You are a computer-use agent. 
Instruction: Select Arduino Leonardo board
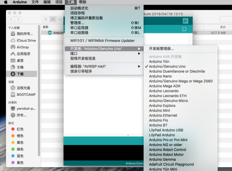(x=181, y=91)
